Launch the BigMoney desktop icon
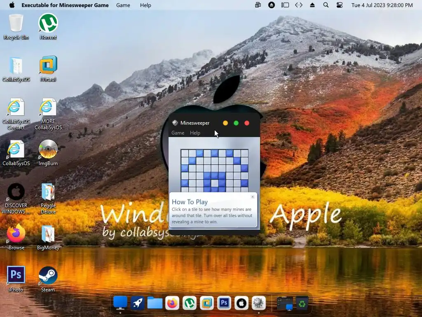This screenshot has width=422, height=317. pos(48,237)
